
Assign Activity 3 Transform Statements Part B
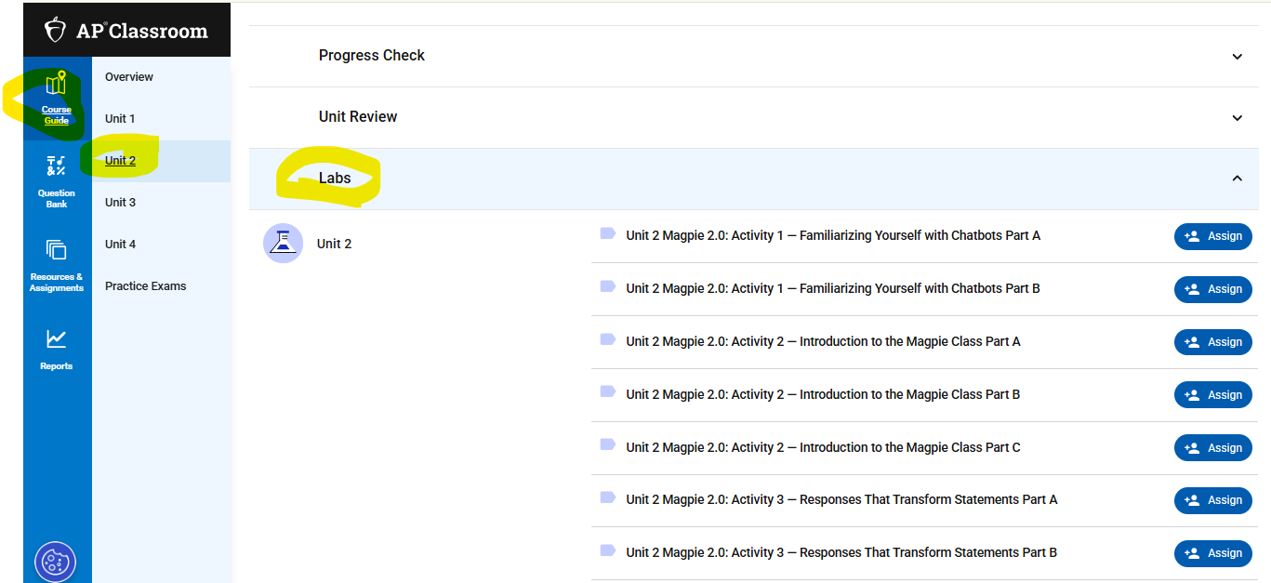click(1213, 553)
